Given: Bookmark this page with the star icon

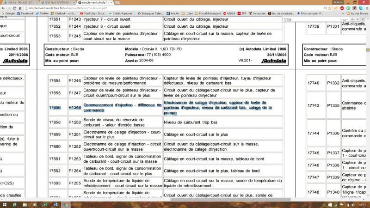Looking at the screenshot, I should (x=330, y=8).
